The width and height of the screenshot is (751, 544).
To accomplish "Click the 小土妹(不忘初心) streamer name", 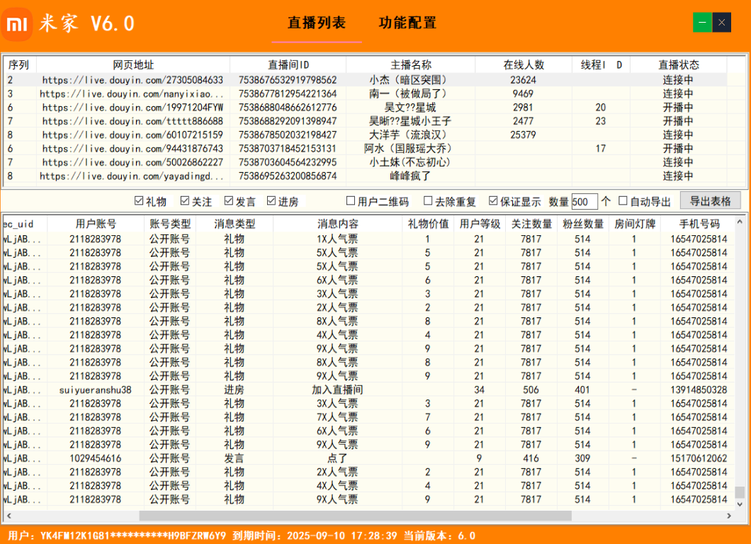I will click(410, 162).
